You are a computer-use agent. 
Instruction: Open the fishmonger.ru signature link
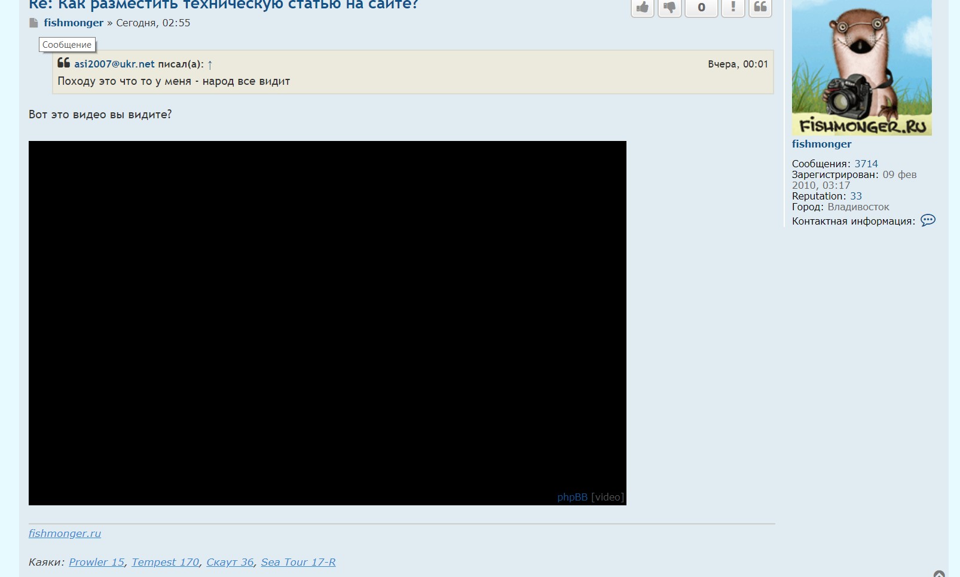click(x=65, y=533)
